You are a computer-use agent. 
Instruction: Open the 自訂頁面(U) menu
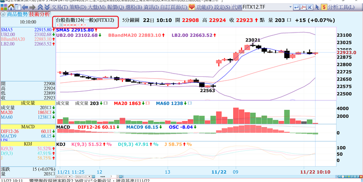point(174,7)
